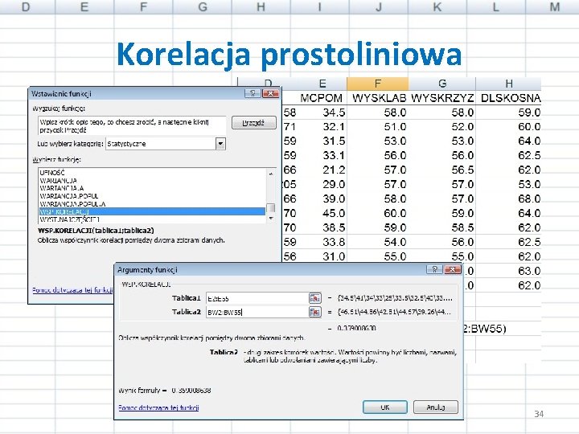Select WARIANCJA.POPUL in the function list
Screen dimensions: 579x434
[x=152, y=196]
